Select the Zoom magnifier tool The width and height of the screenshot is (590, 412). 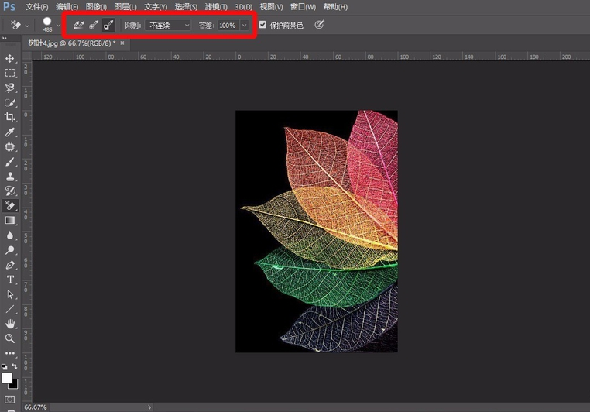(x=10, y=338)
